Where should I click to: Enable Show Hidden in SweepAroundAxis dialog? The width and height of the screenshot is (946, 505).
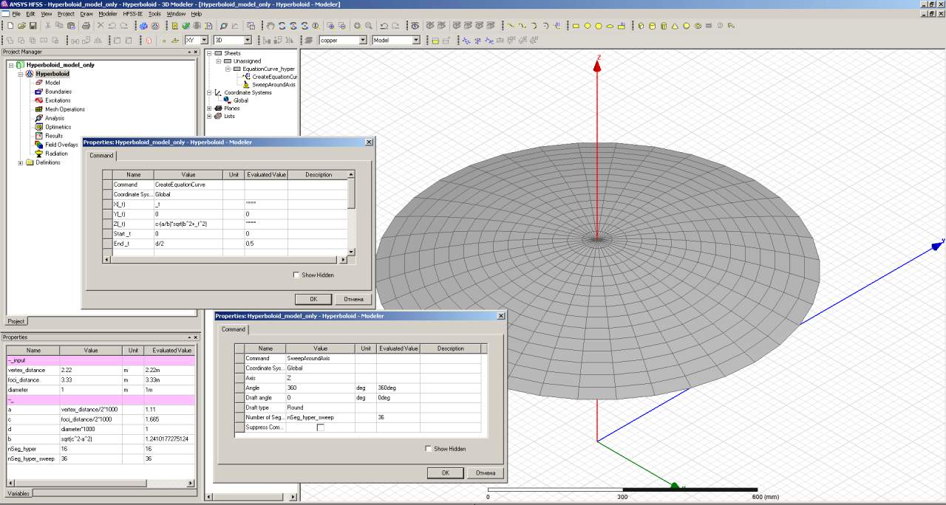click(429, 449)
